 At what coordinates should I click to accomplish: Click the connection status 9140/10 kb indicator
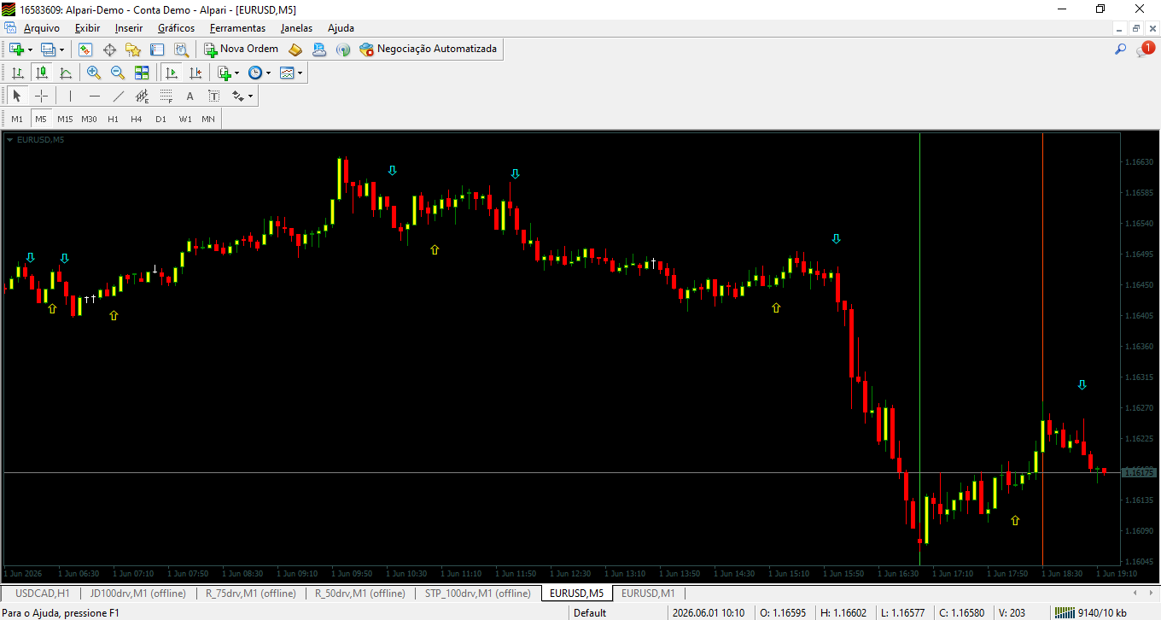1091,612
